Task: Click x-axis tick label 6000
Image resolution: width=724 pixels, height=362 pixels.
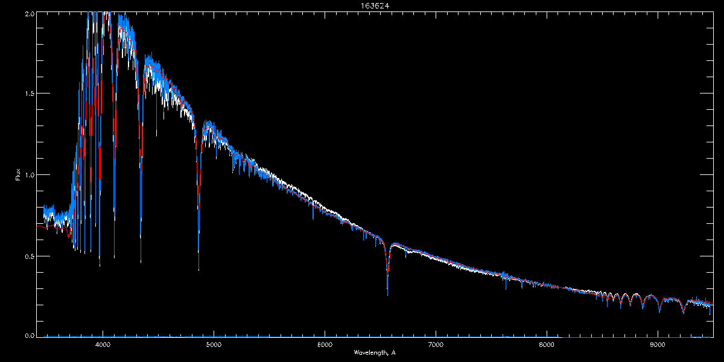Action: 325,345
